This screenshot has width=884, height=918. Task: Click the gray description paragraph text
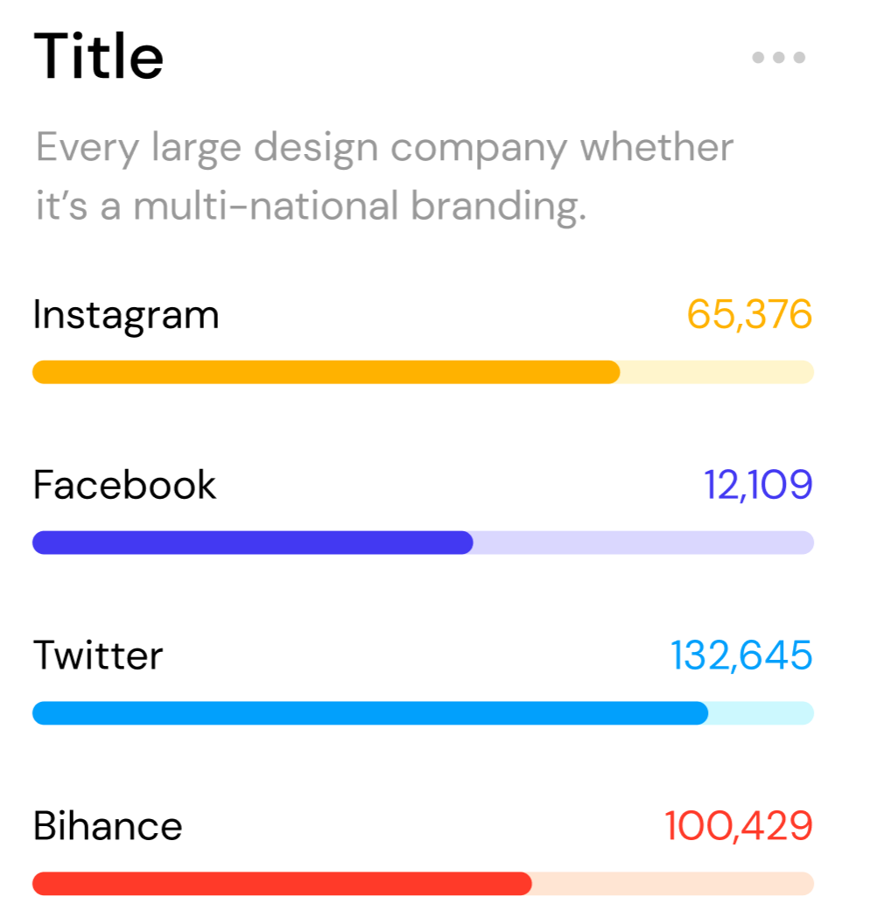tap(384, 176)
